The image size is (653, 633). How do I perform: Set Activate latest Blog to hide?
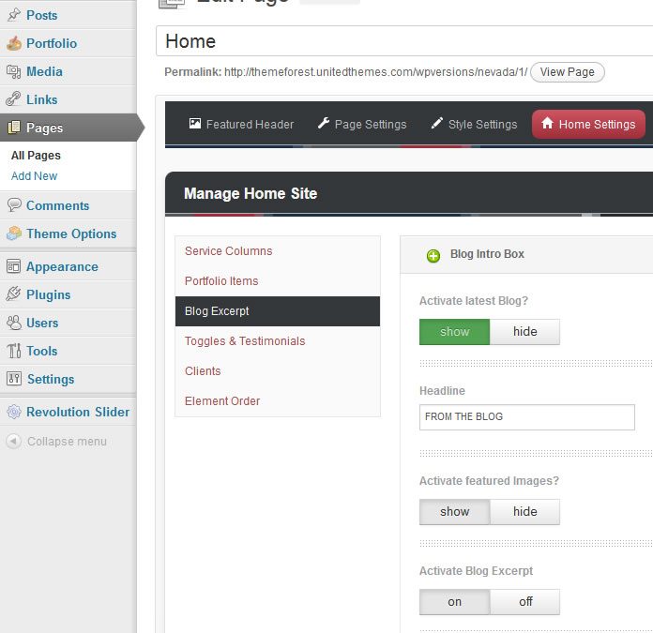524,332
